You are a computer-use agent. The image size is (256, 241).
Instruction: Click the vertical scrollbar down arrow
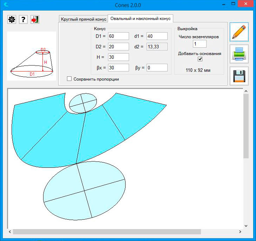(246, 226)
